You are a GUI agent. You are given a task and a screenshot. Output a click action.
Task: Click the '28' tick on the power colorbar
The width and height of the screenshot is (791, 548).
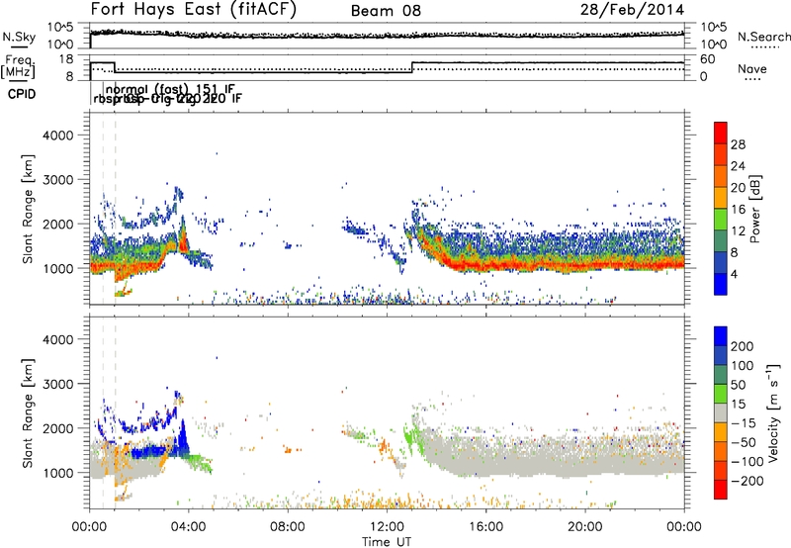(x=738, y=144)
